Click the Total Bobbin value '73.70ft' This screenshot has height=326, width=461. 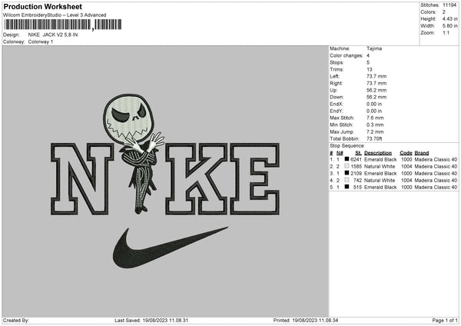(x=374, y=138)
